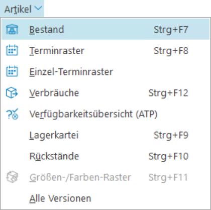
Task: Choose the Einzel-Terminraster entry
Action: pos(105,71)
